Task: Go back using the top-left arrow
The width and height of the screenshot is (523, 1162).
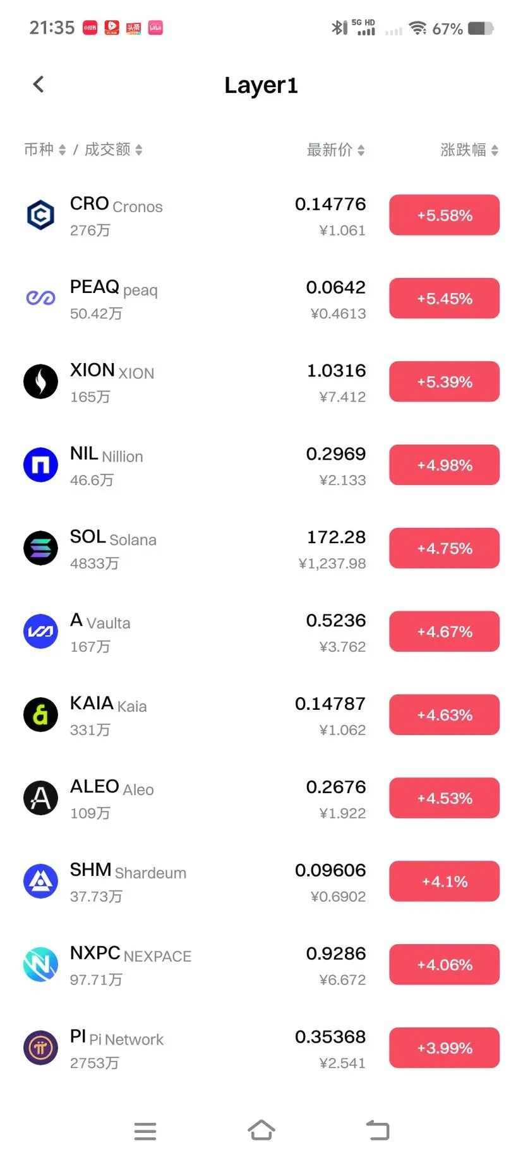Action: 39,85
